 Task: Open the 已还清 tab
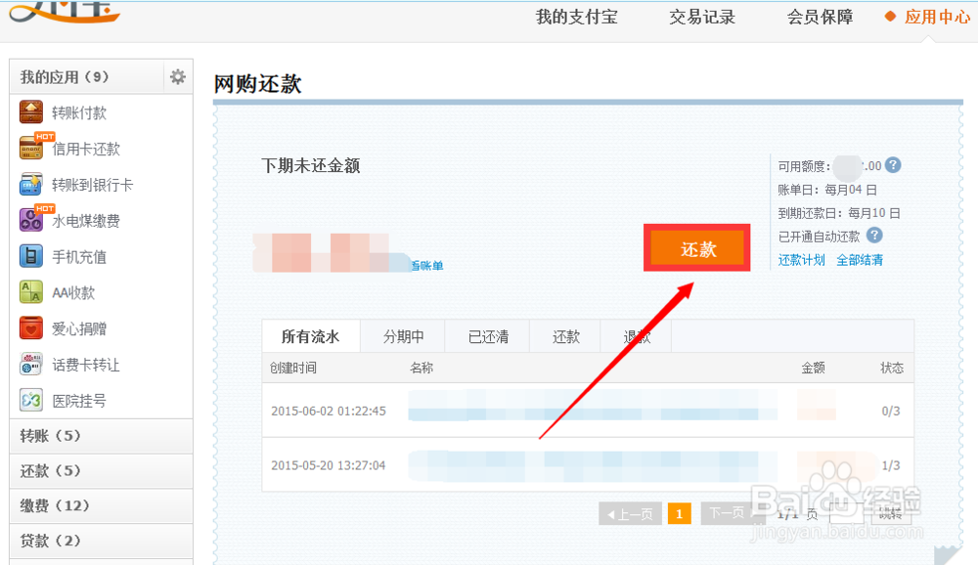[x=486, y=335]
